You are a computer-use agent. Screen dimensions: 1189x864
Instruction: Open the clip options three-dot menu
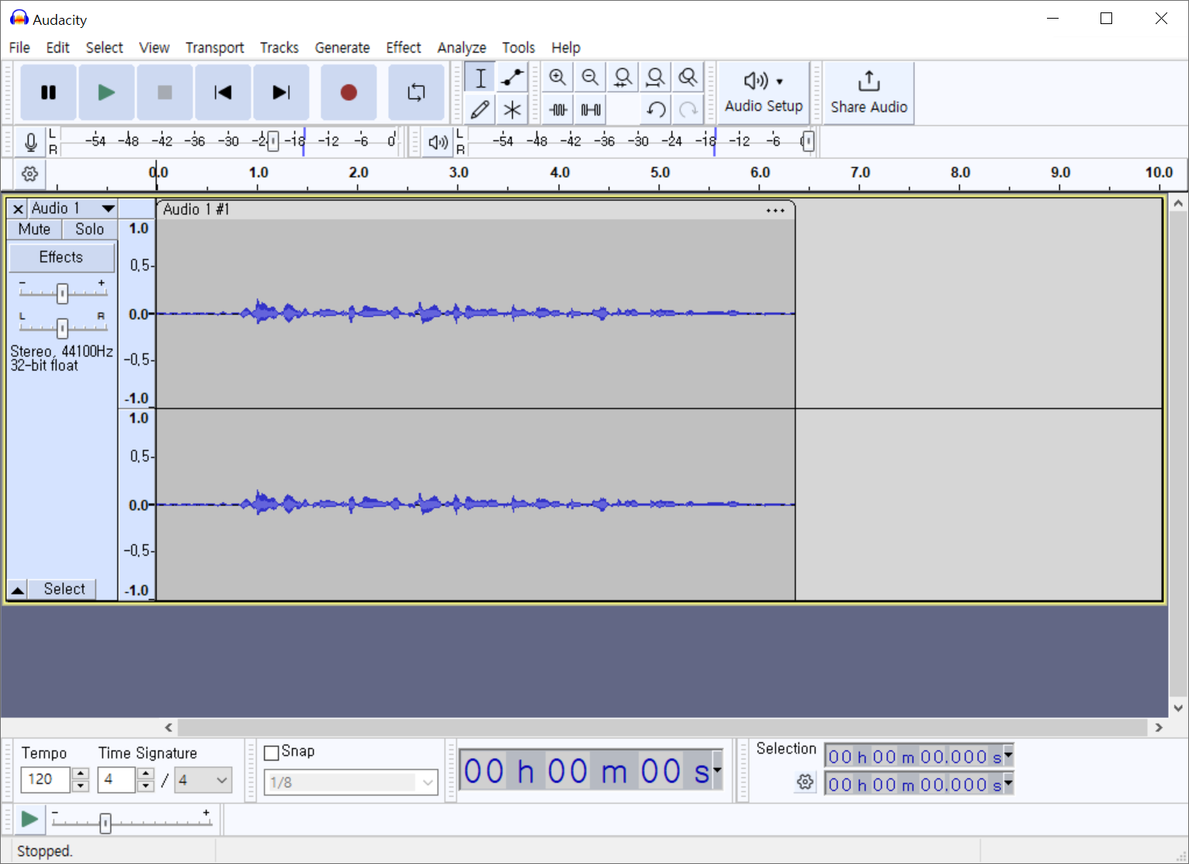coord(775,210)
